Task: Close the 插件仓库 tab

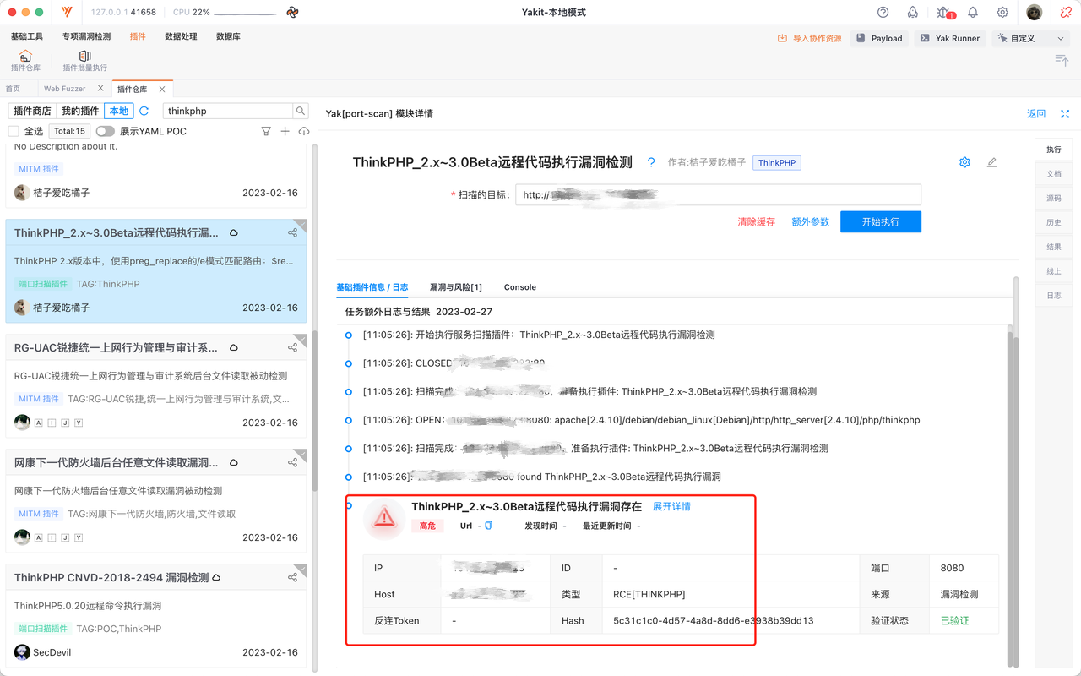Action: [x=161, y=88]
